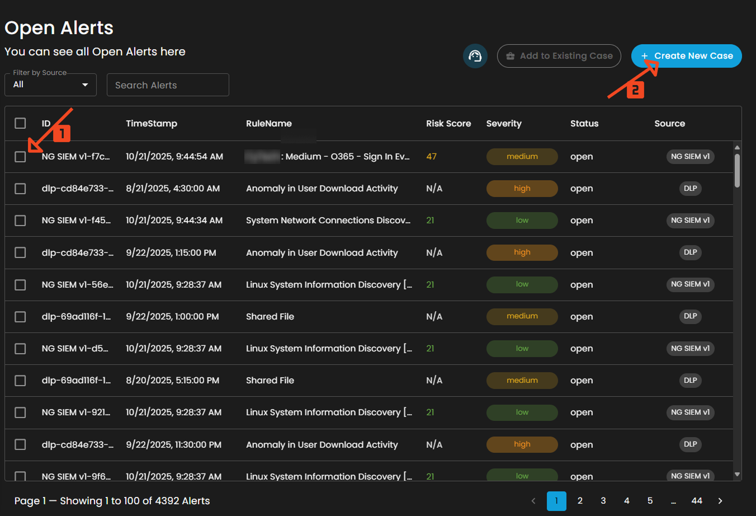756x516 pixels.
Task: Check the first NG SIEM v1-f7c alert checkbox
Action: click(20, 157)
